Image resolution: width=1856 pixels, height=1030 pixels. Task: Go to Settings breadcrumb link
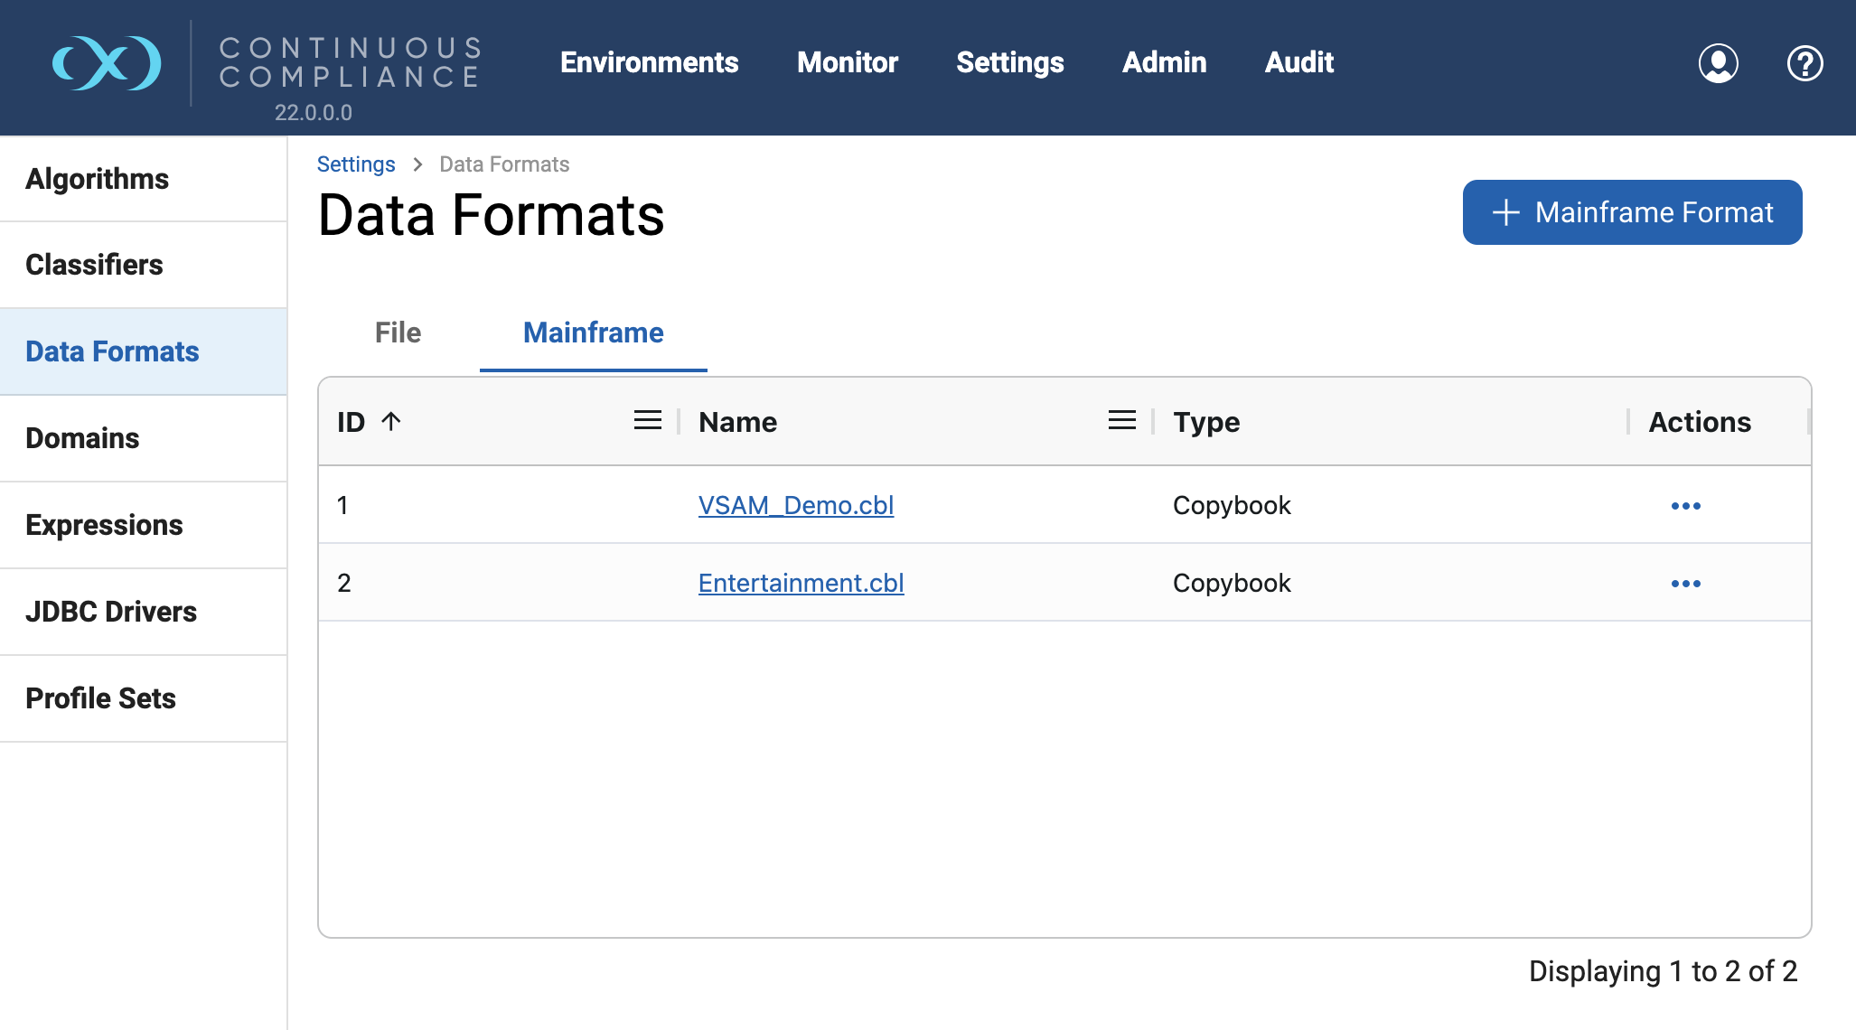355,164
